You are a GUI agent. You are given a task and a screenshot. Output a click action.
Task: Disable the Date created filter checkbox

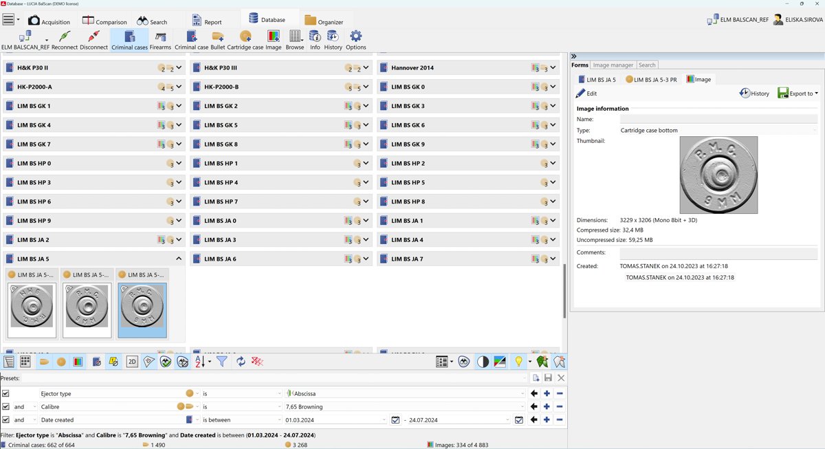5,420
